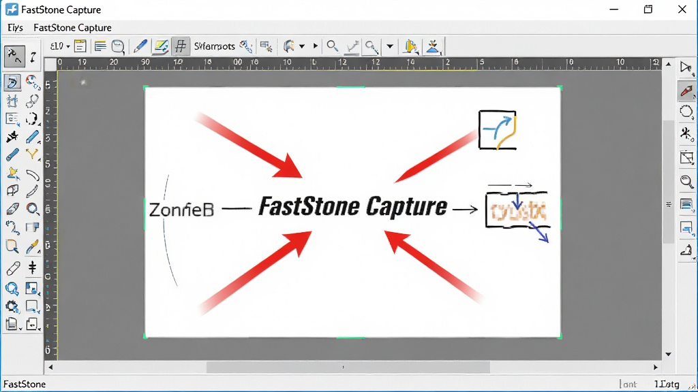
Task: Click the magnifier-with-tool icon before the dropdown arrow
Action: (371, 46)
